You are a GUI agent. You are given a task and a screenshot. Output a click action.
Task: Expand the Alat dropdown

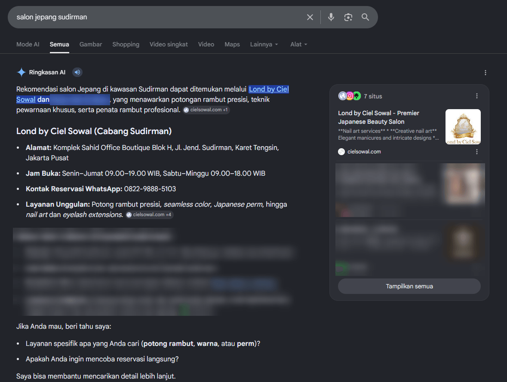click(299, 44)
